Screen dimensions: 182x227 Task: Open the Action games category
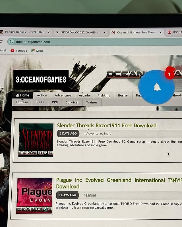(42, 95)
